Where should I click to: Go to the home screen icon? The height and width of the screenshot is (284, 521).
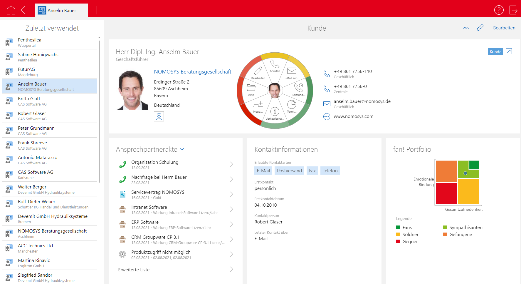coord(11,10)
